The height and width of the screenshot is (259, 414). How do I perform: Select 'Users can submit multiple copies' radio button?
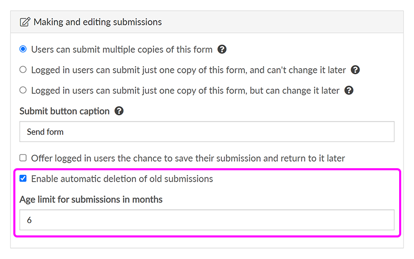click(x=23, y=49)
